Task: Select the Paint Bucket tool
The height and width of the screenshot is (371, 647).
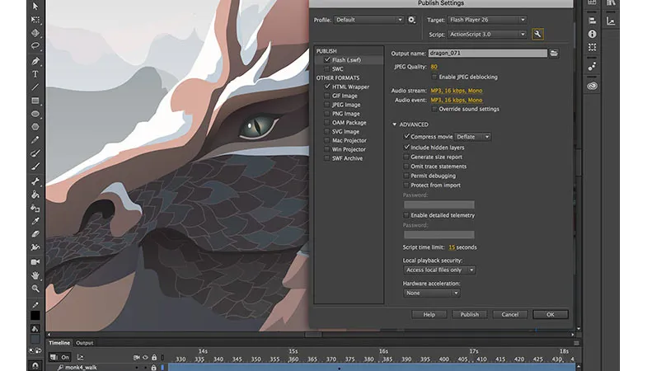Action: click(35, 195)
